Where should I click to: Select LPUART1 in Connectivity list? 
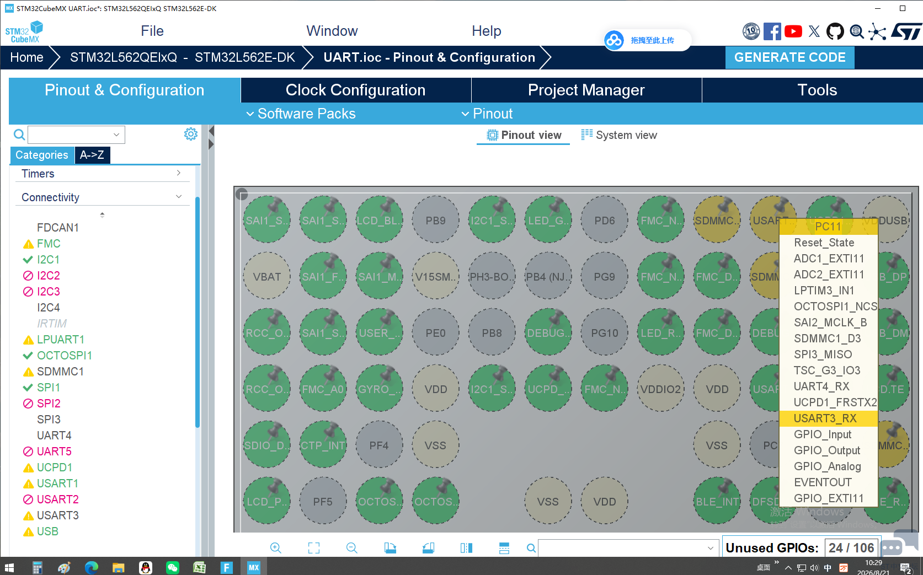point(60,340)
